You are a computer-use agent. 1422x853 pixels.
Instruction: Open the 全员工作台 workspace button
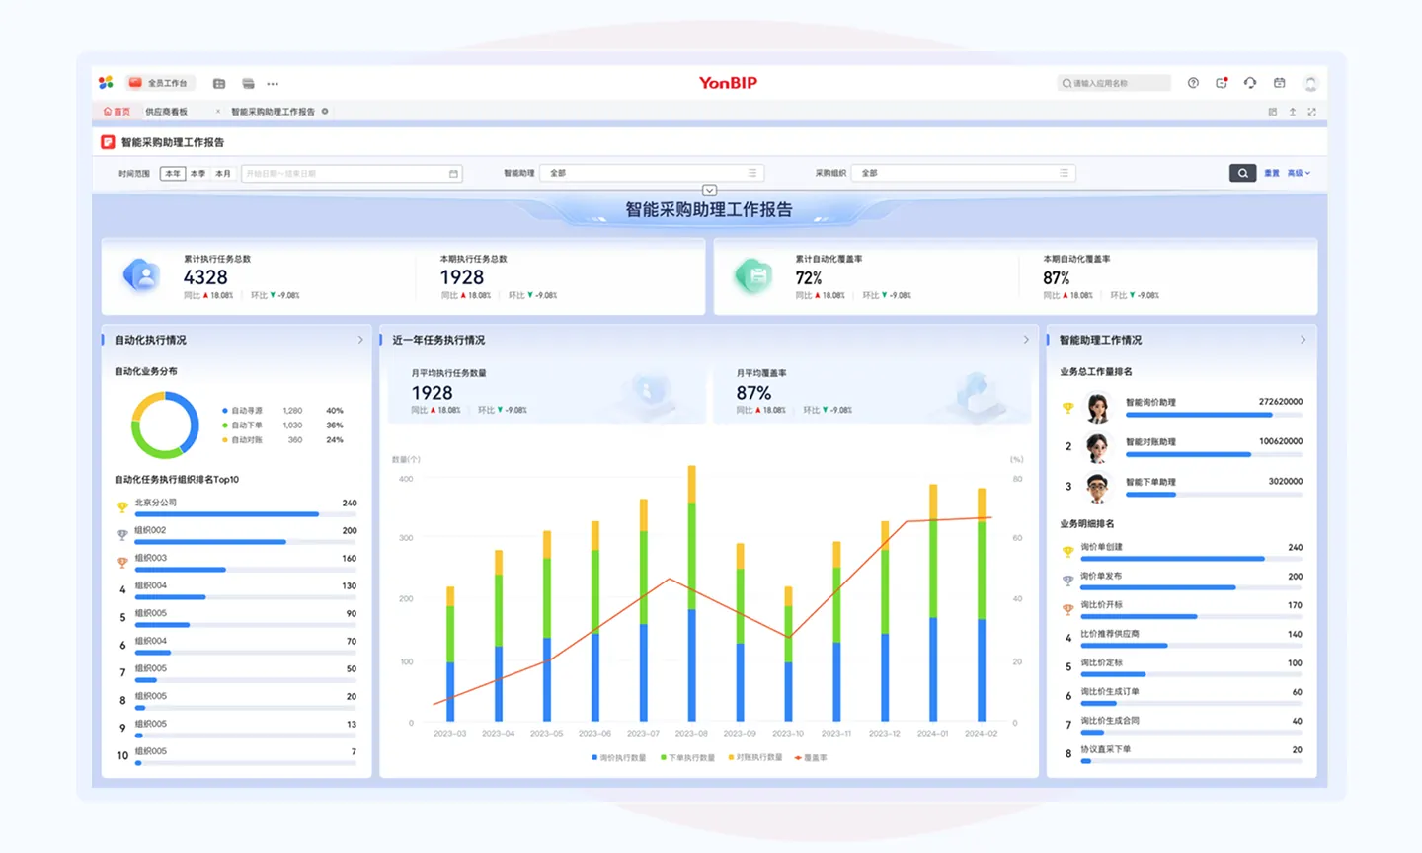159,83
